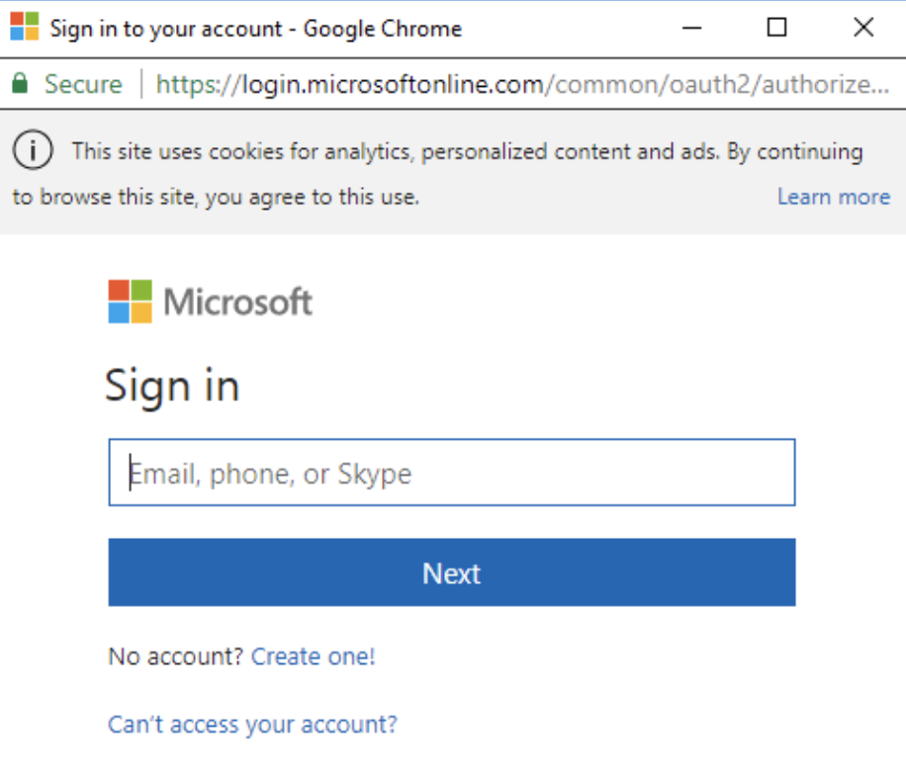Minimize the Chrome sign-in window
This screenshot has width=906, height=783.
(x=691, y=28)
